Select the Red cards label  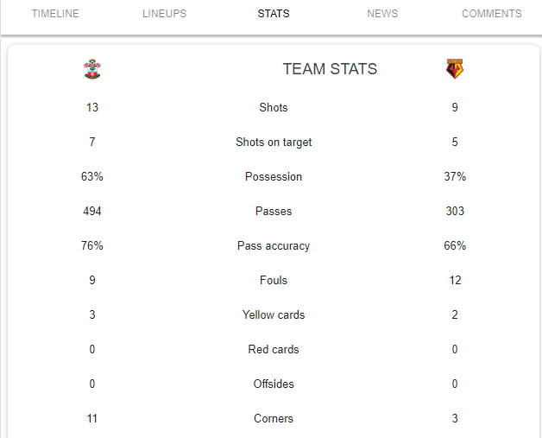[274, 349]
